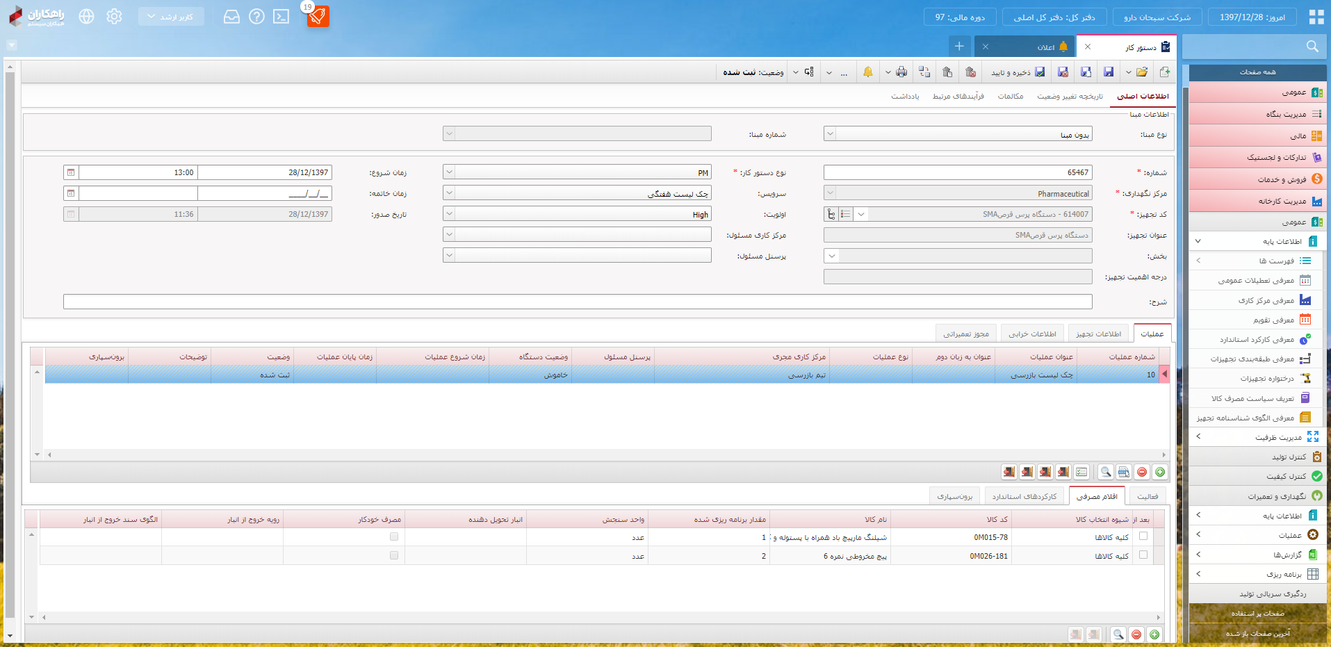Expand the مرکز کاری مسئول dropdown

tap(449, 235)
